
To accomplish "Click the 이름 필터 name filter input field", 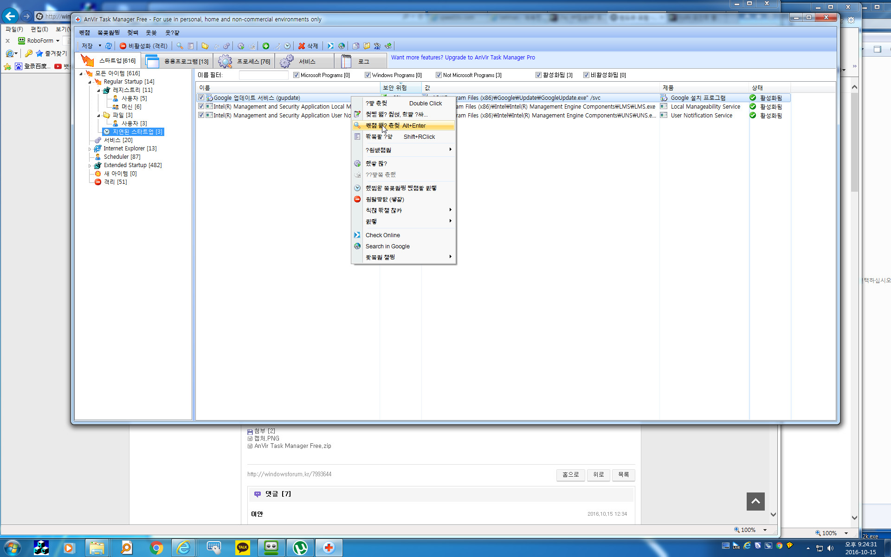I will coord(264,75).
